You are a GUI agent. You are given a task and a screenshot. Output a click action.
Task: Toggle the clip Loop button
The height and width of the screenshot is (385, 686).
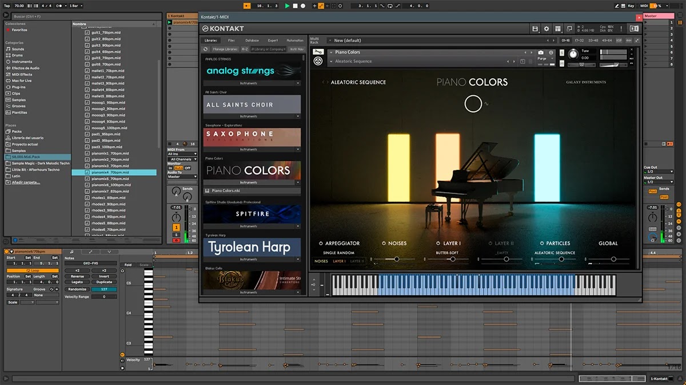(x=33, y=270)
